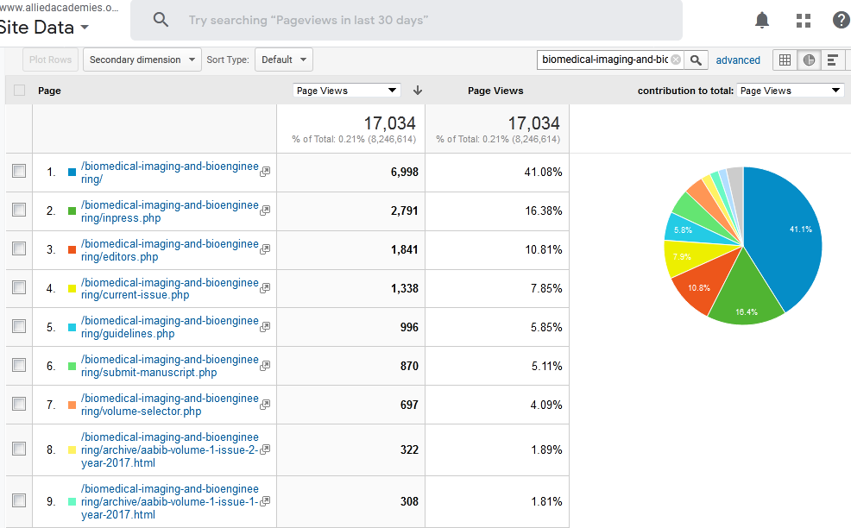Click the magnifier button beside table filter

(x=697, y=60)
